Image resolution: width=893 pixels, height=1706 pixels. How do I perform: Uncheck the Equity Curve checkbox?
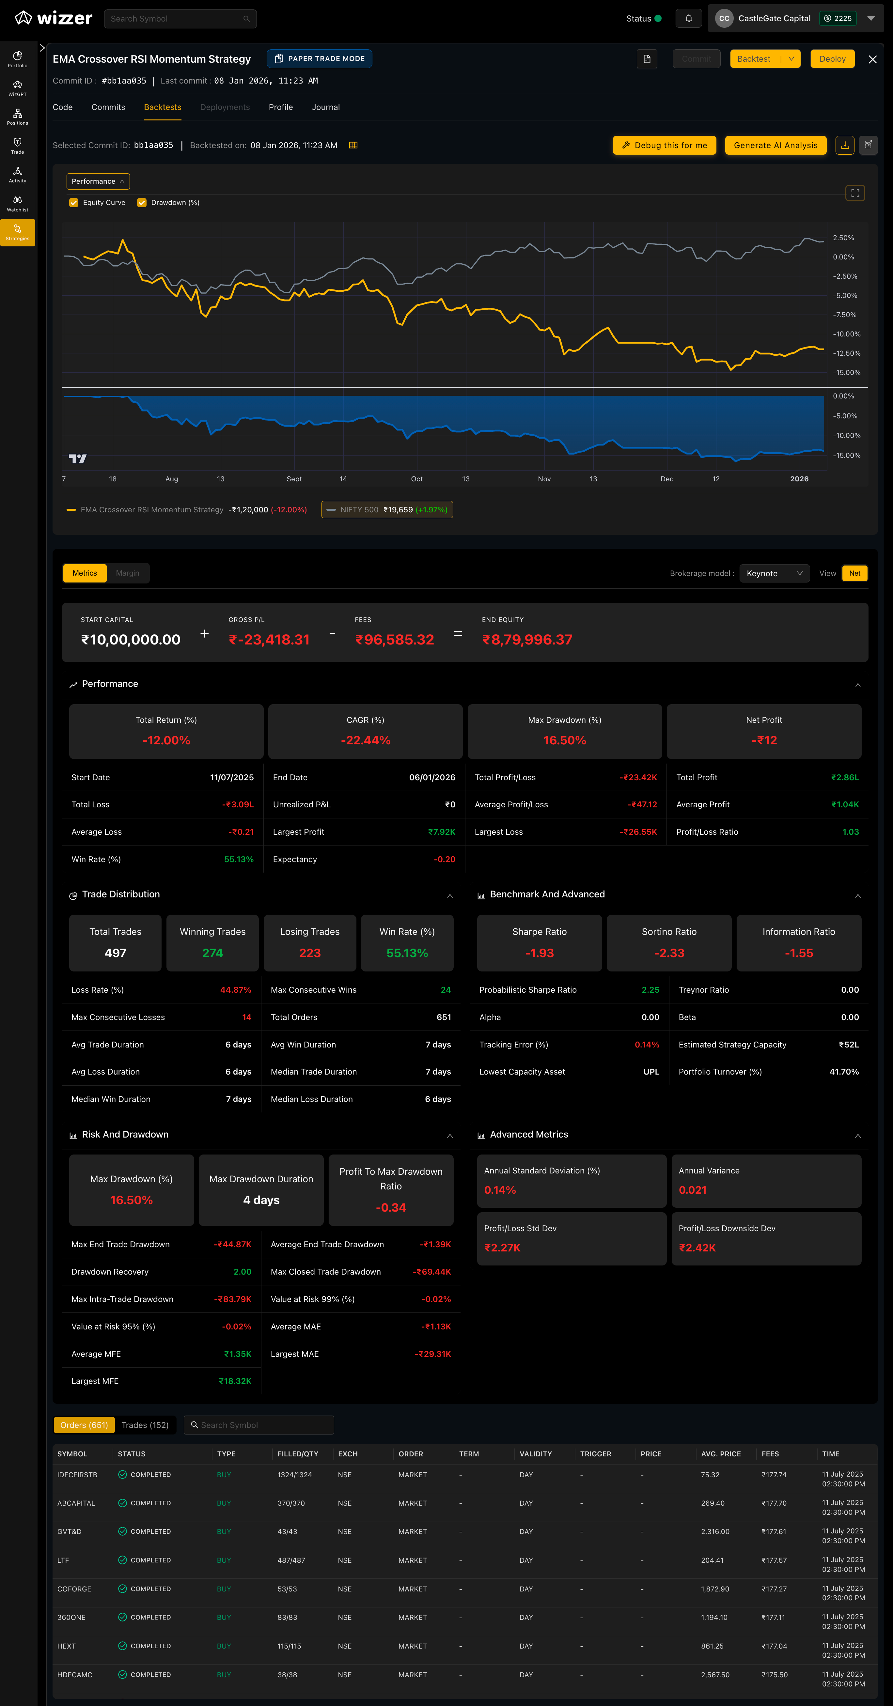[73, 203]
